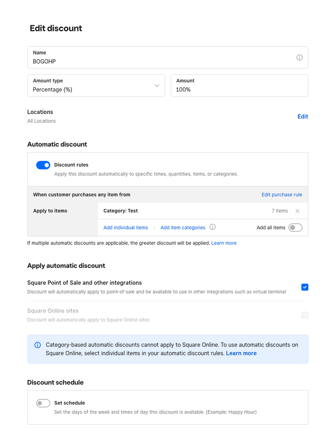
Task: Click info icon beside Add item categories
Action: [x=212, y=227]
